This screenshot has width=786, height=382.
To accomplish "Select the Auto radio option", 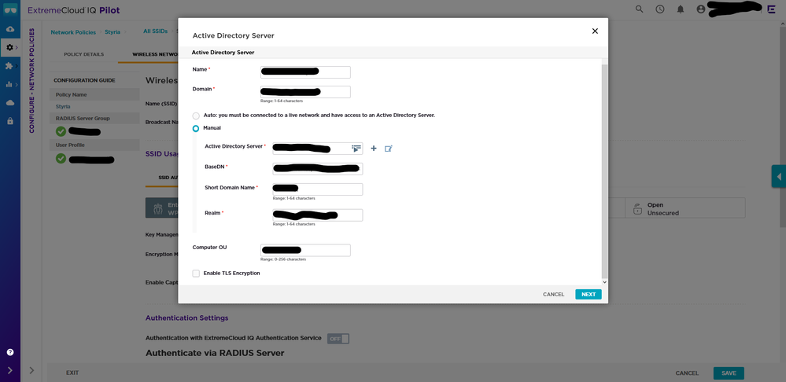I will point(196,116).
